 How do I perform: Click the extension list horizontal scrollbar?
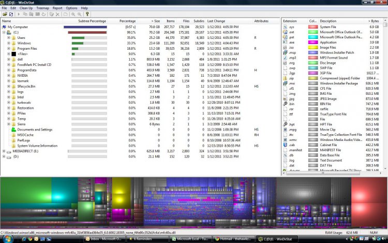click(332, 173)
